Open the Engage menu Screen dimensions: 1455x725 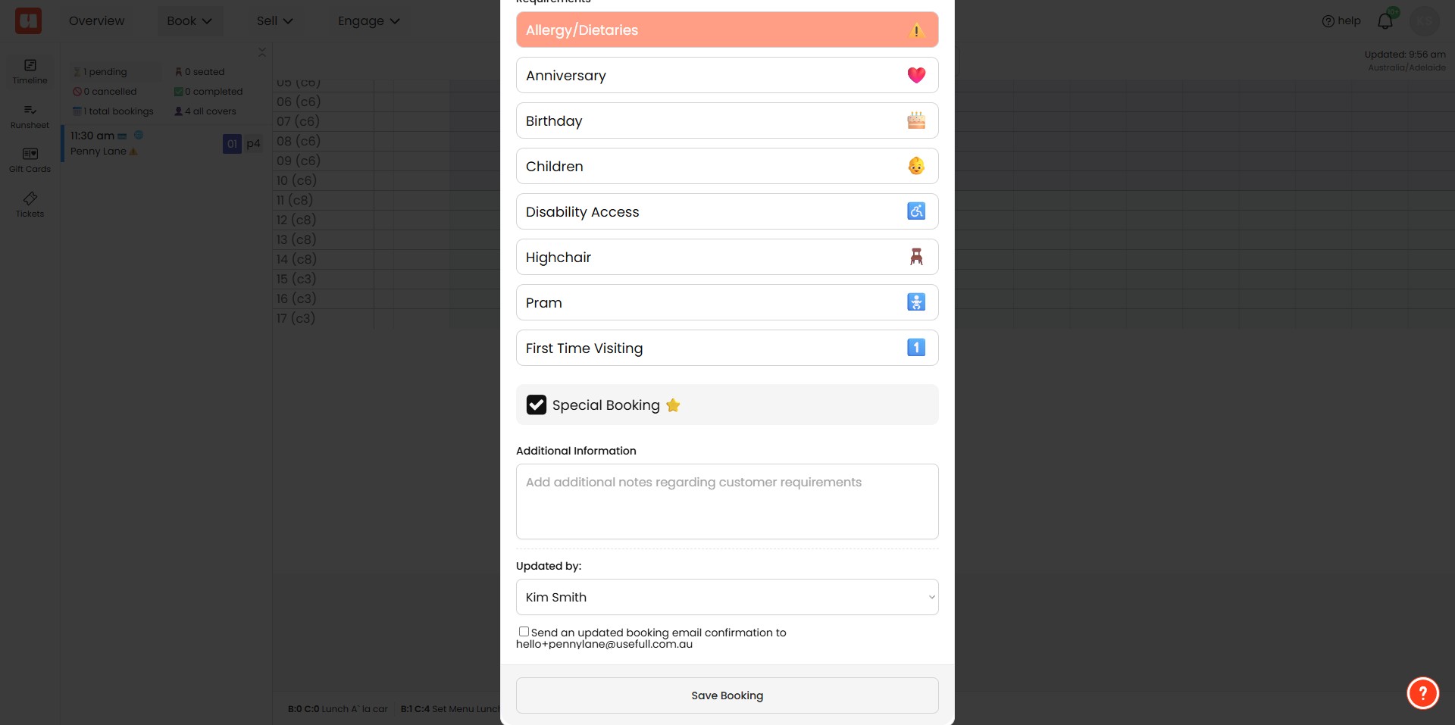click(x=368, y=21)
